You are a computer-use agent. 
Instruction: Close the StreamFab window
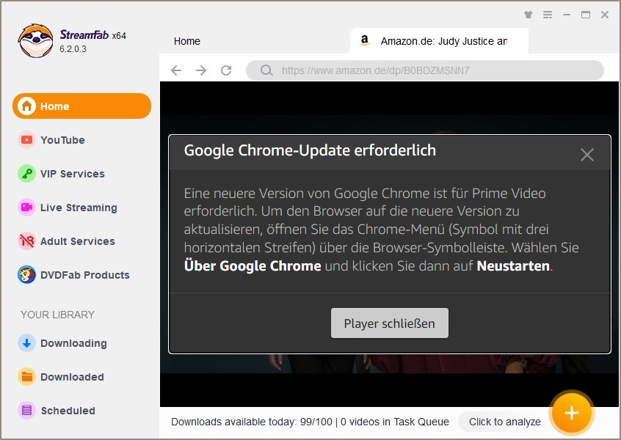coord(605,15)
